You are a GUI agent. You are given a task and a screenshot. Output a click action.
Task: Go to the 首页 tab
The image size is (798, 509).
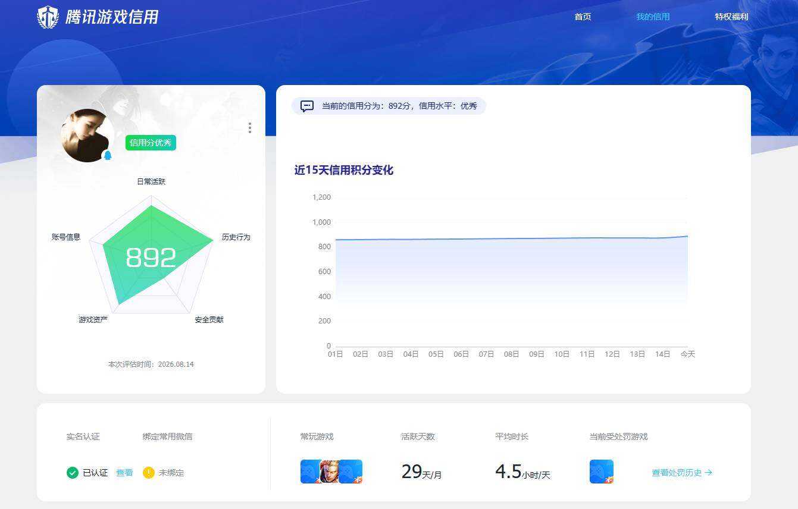[x=583, y=17]
